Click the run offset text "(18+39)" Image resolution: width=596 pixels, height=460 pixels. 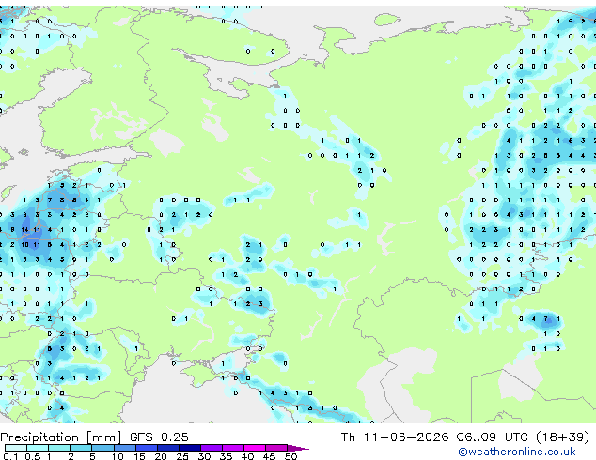coord(562,437)
